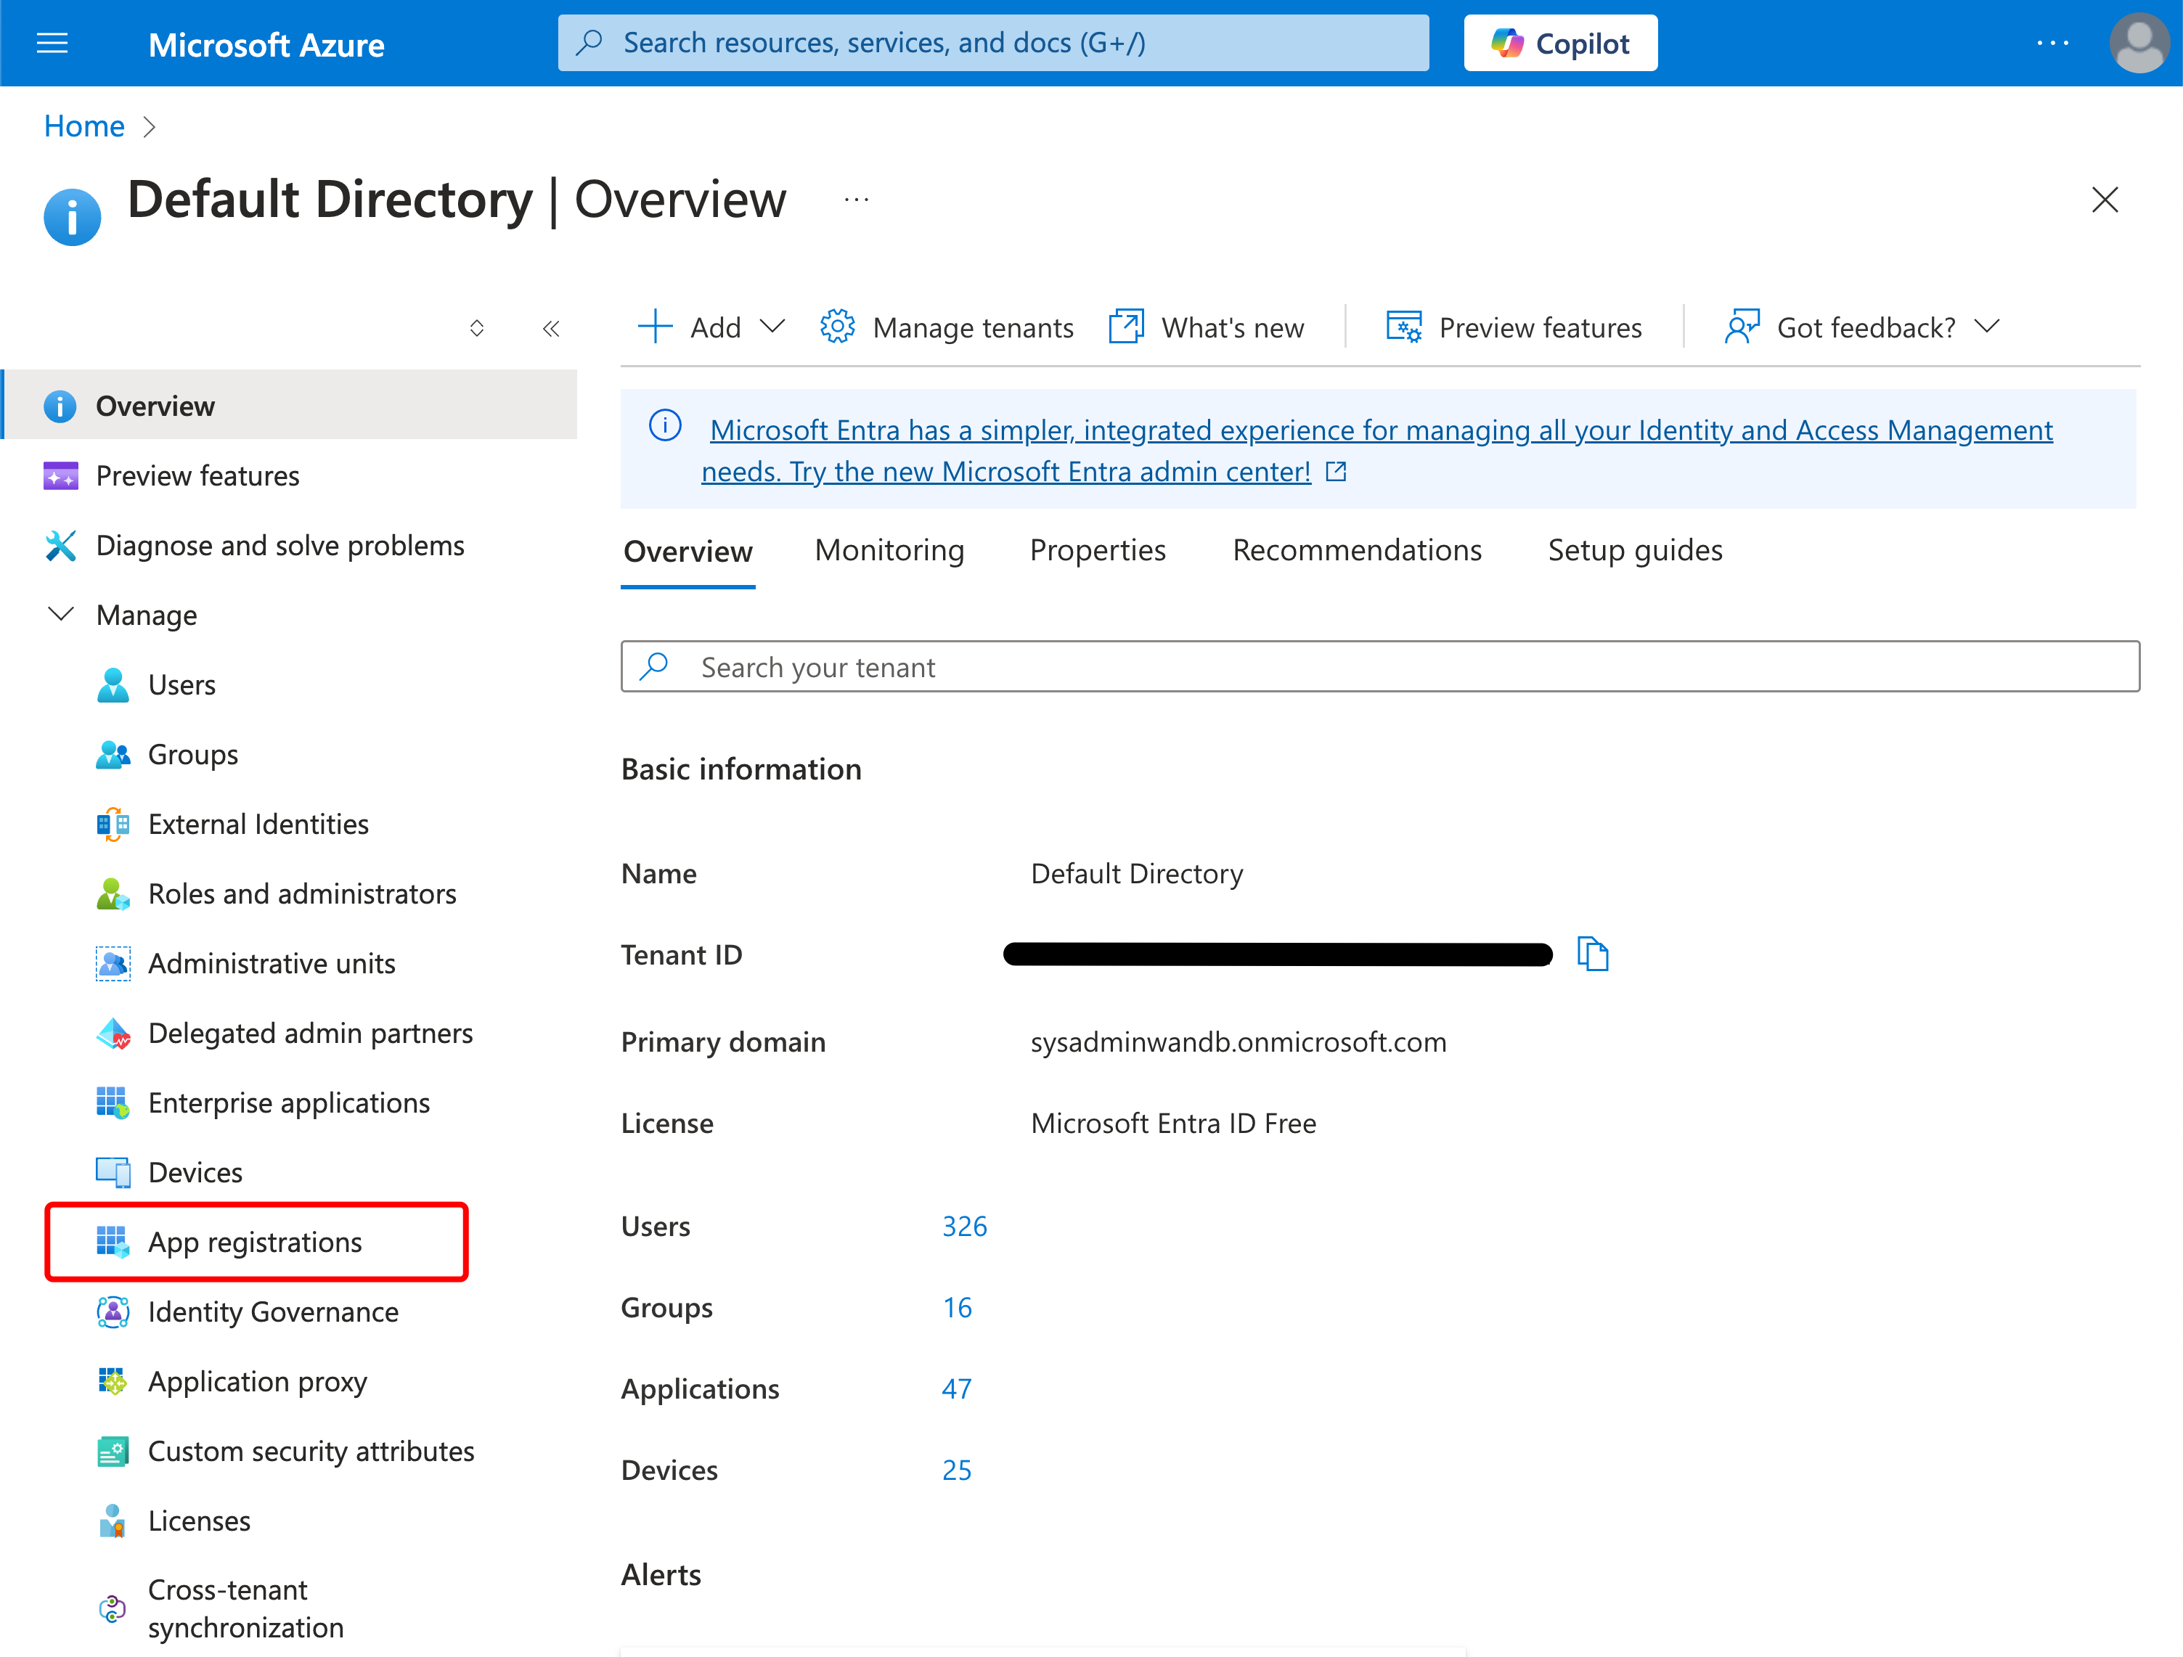Copy the Tenant ID using the copy icon
Screen dimensions: 2183x1657
pos(1594,954)
